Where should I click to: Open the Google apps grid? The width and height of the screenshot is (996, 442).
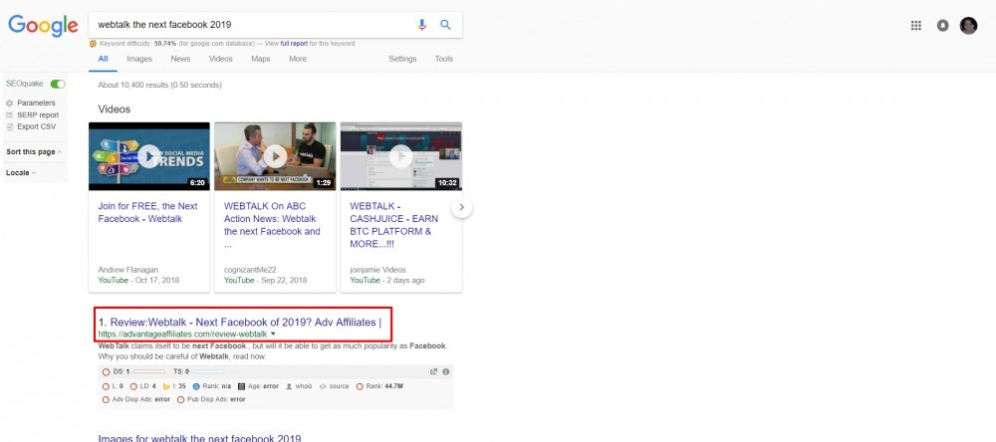(x=916, y=26)
